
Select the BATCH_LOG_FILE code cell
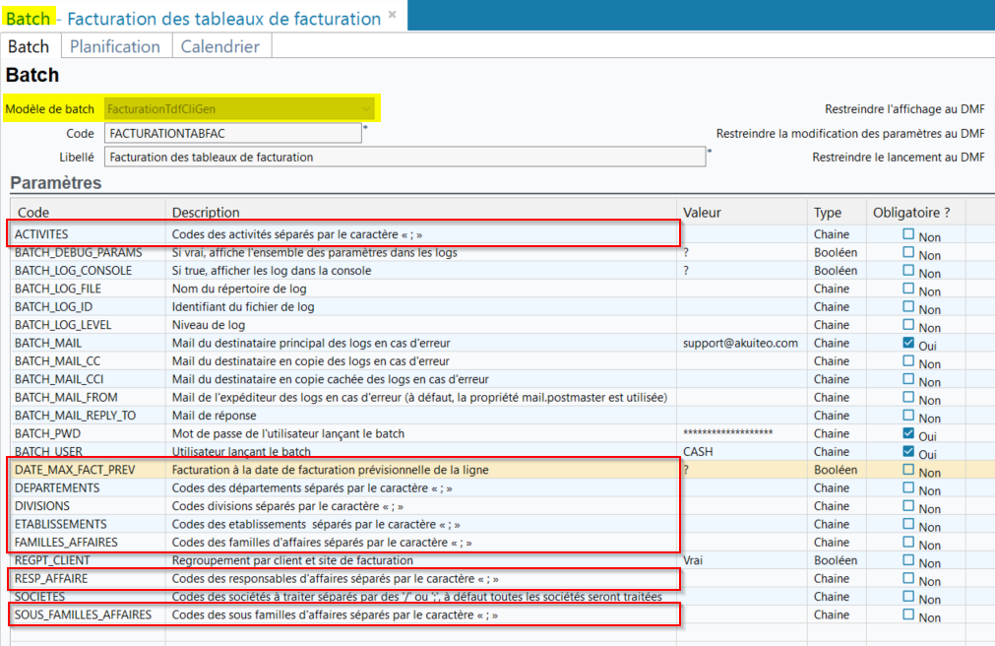click(x=88, y=289)
